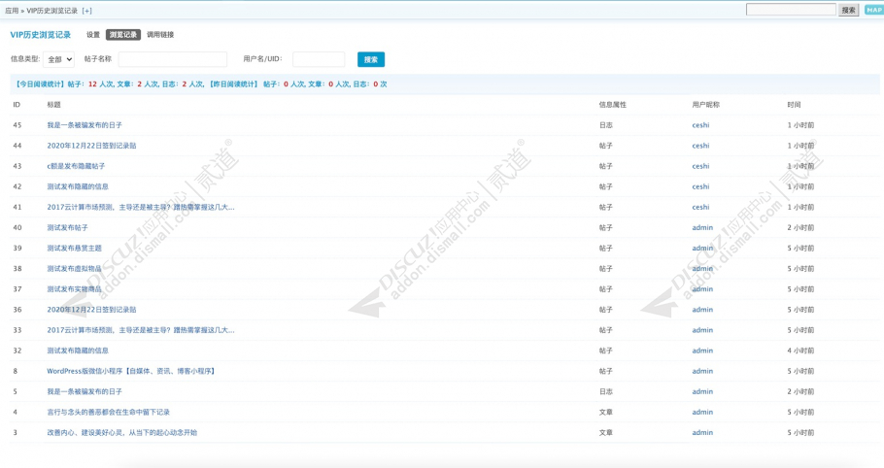Click the 帖子 attribute cell in row 44
The width and height of the screenshot is (884, 468).
pos(606,146)
